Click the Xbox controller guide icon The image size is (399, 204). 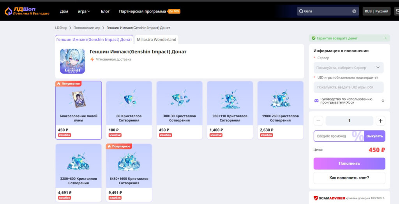pos(316,101)
